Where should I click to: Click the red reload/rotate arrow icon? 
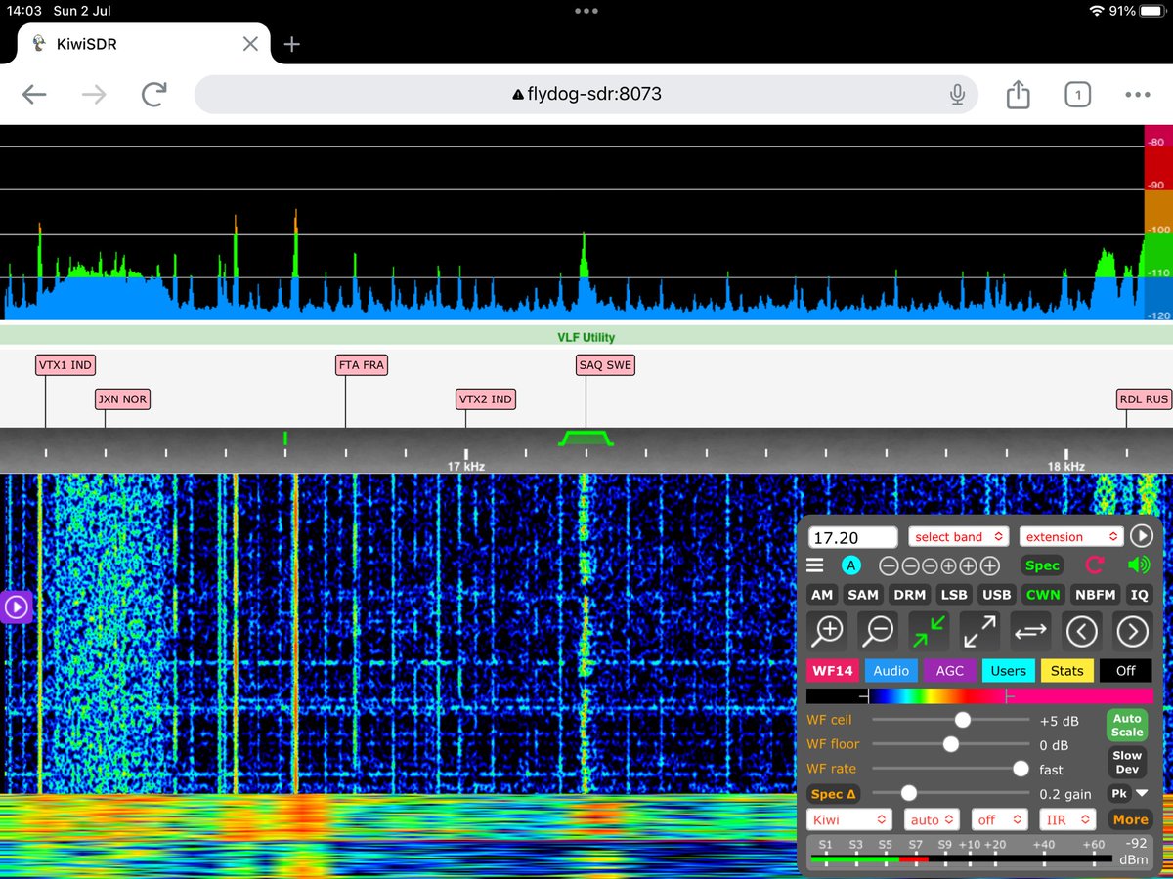[1095, 565]
